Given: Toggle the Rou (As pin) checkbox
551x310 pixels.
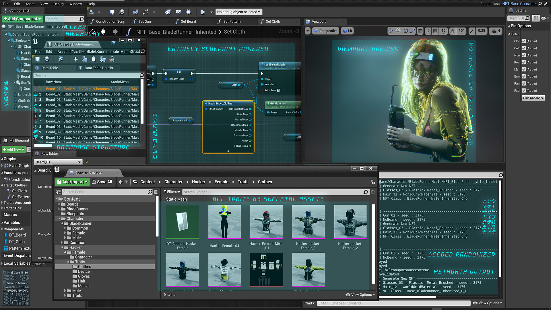Looking at the screenshot, I should point(523,62).
